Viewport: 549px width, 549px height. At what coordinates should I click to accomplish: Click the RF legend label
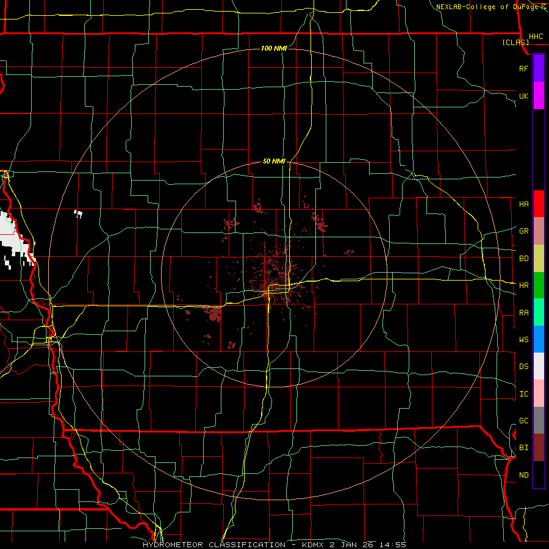pos(523,68)
